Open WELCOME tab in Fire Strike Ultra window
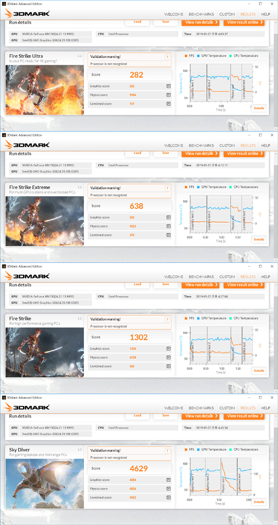 point(174,14)
